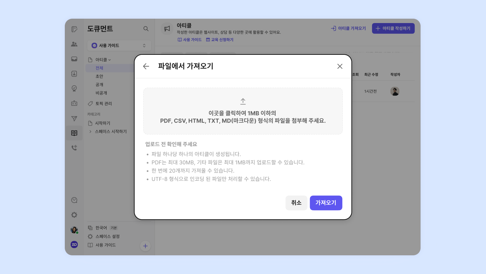Click the plus button in bottom panel

(x=145, y=246)
